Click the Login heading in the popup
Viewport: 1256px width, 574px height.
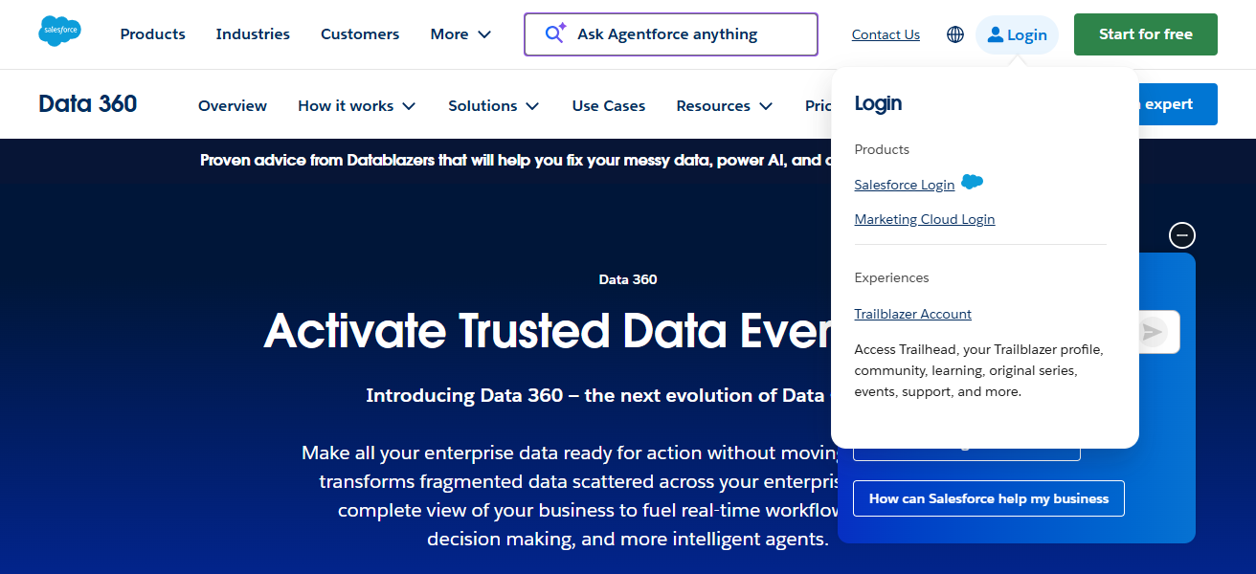tap(878, 103)
